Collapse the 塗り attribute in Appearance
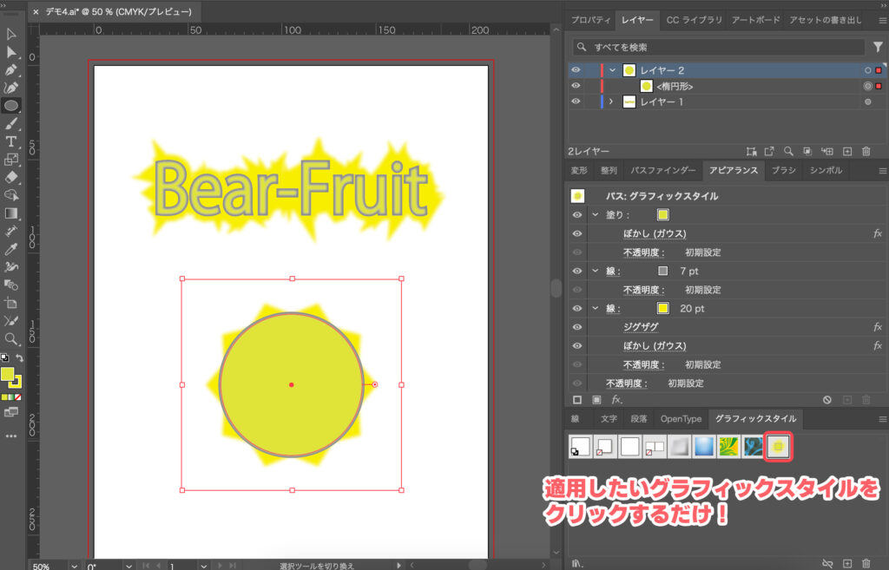Image resolution: width=889 pixels, height=570 pixels. point(595,215)
